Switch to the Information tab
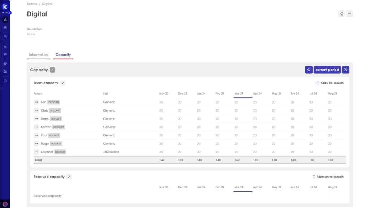 [38, 55]
